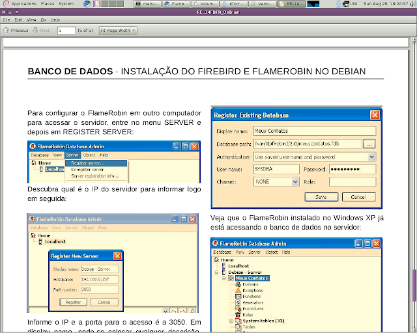Viewport: 417px width, 333px height.
Task: Expand the System tables (33) tree node
Action: tap(231, 321)
